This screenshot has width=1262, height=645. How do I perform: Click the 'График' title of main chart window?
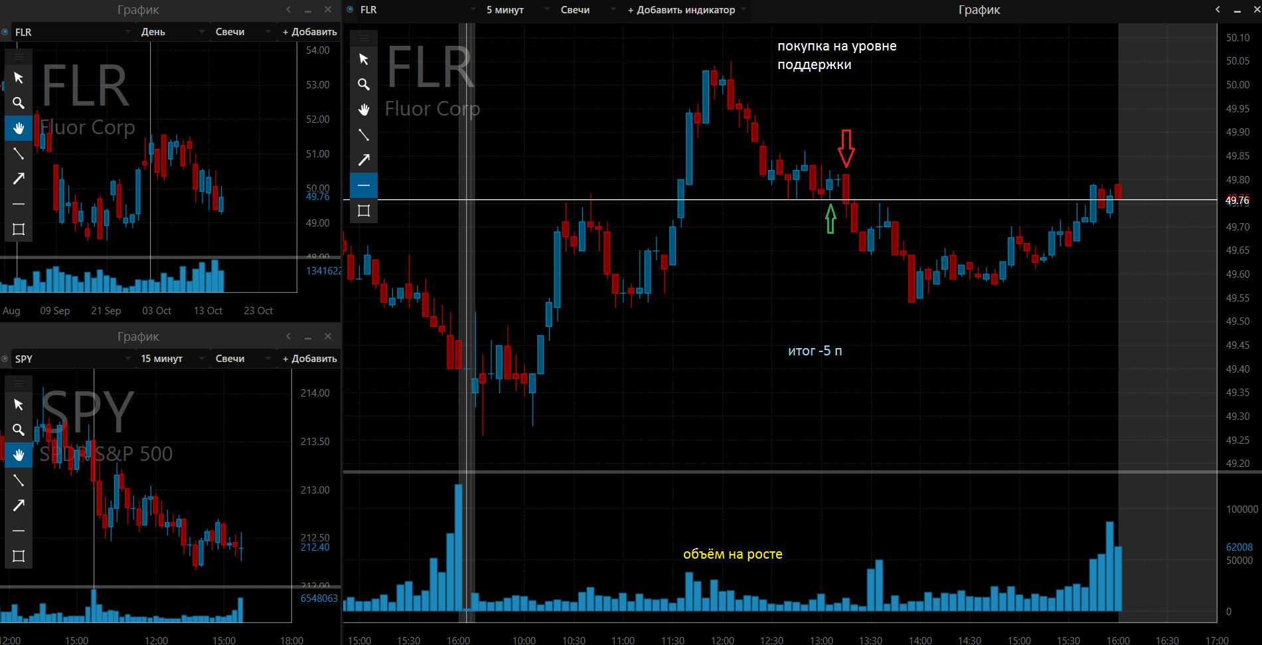pos(979,10)
